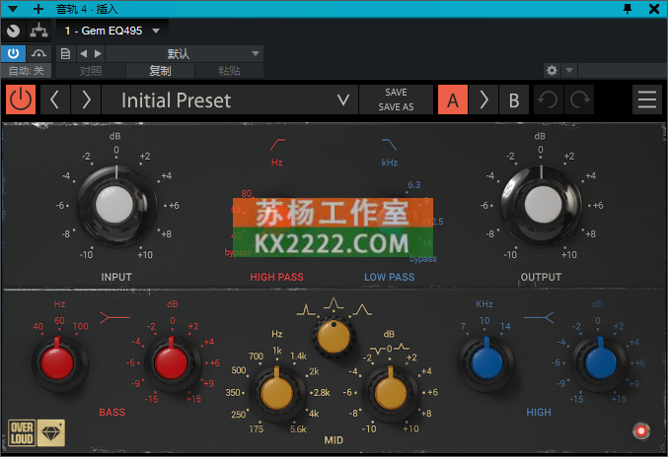The image size is (668, 457).
Task: Open the gear settings icon
Action: (x=552, y=70)
